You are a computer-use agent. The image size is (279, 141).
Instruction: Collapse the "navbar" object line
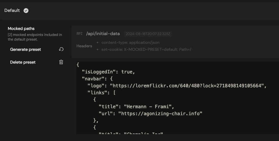(x=97, y=79)
